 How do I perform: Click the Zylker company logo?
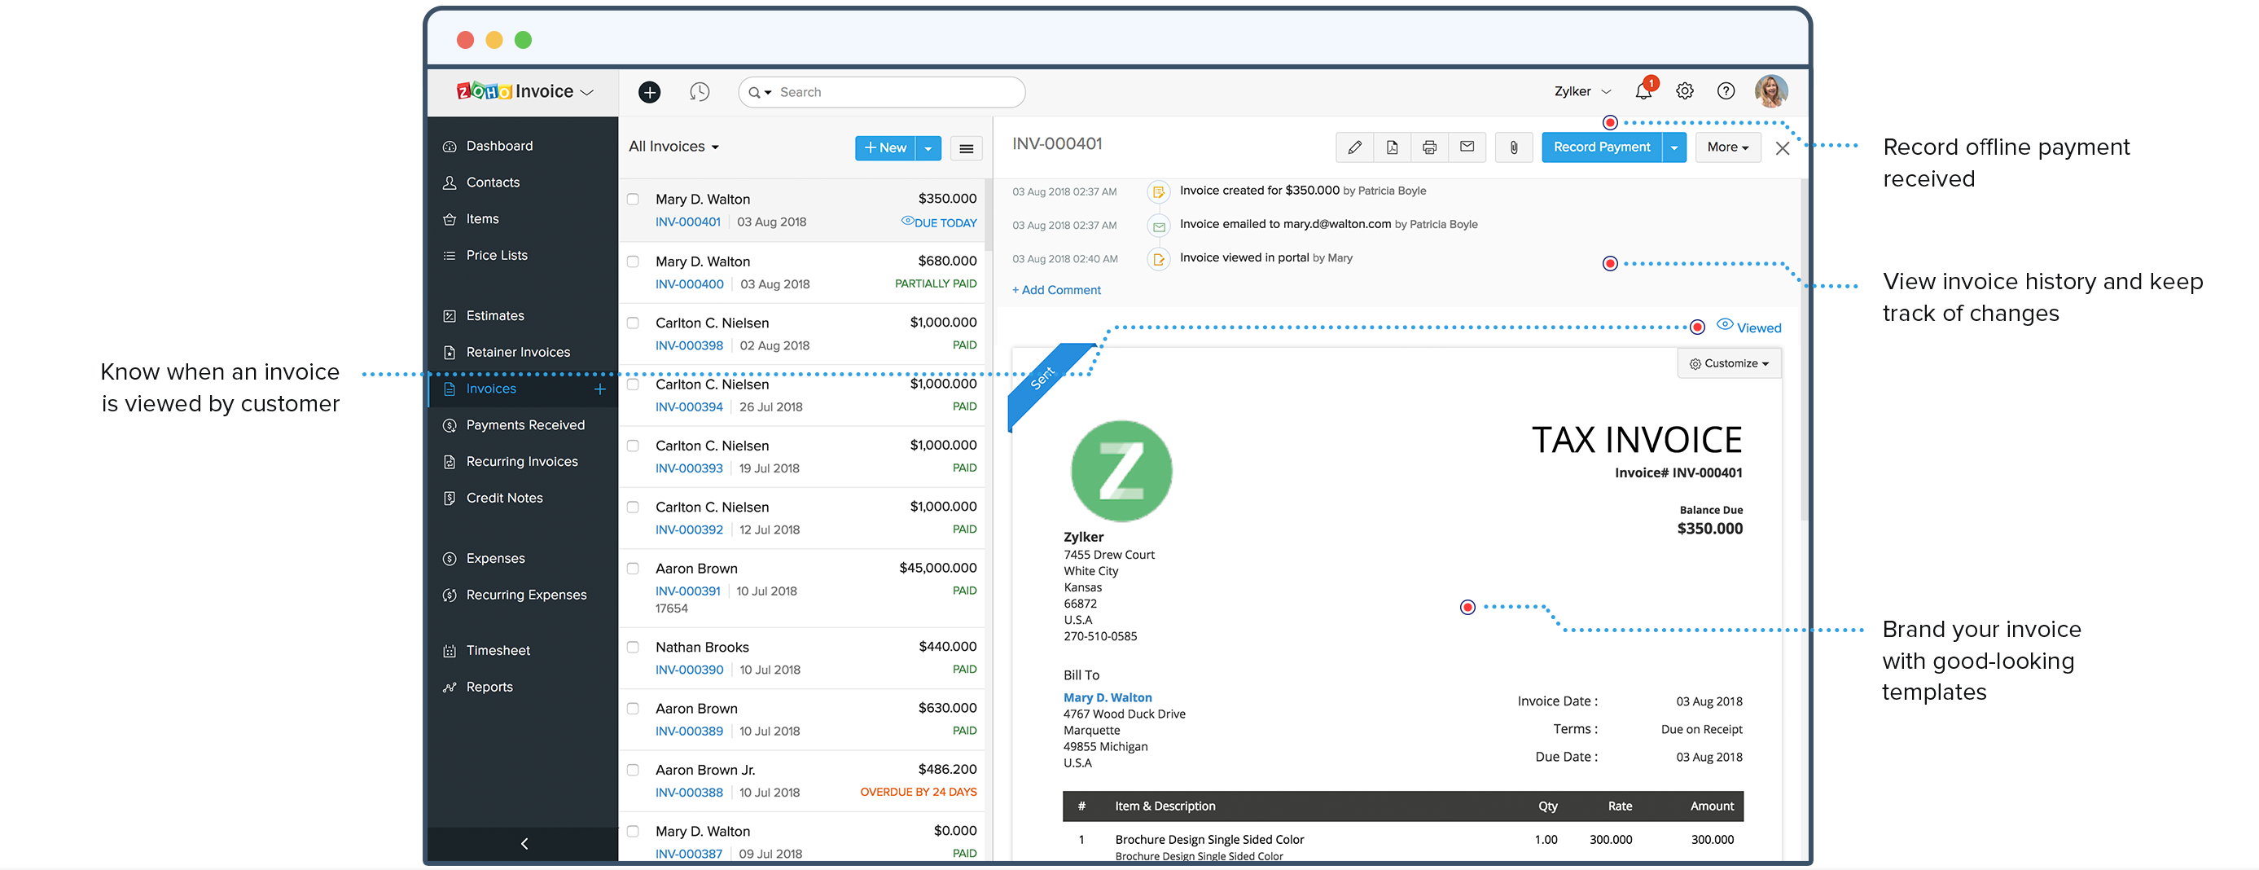point(1121,471)
